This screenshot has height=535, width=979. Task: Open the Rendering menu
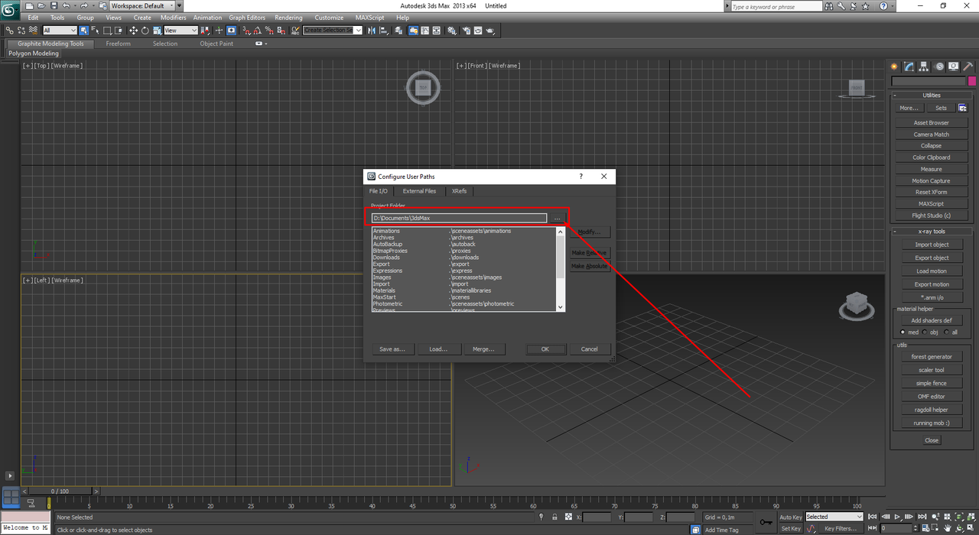(288, 17)
